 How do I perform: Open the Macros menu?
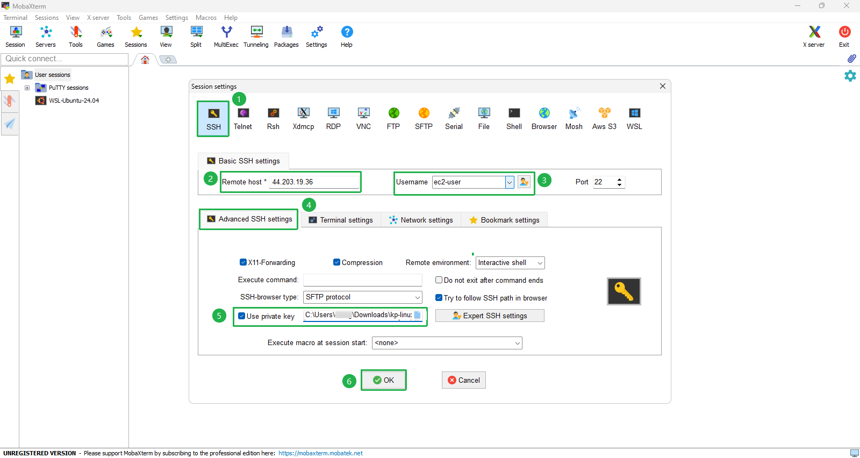point(206,18)
